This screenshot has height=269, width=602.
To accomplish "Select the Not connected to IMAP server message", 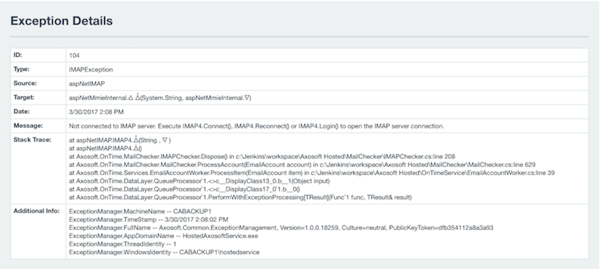I will tap(256, 126).
